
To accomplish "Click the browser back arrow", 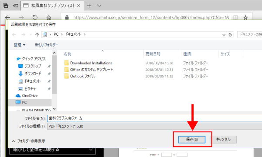I will pyautogui.click(x=8, y=17).
